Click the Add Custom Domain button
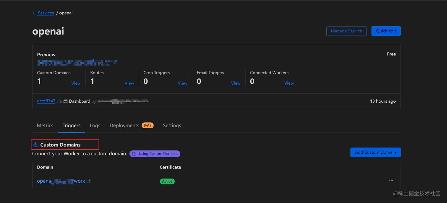 [375, 152]
